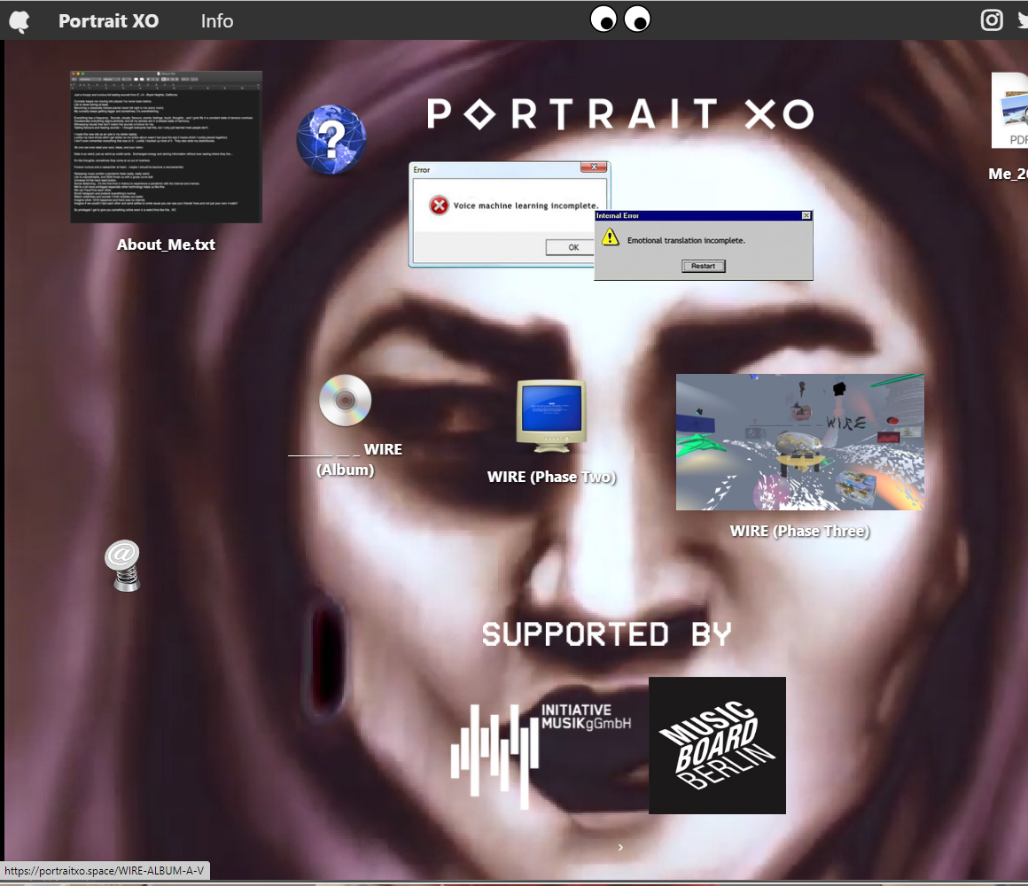1028x886 pixels.
Task: Open the Twitter bird icon
Action: coord(1022,19)
